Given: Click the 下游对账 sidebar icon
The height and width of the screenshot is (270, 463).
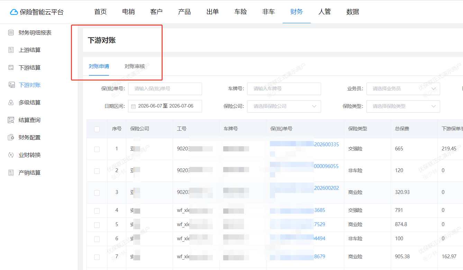Looking at the screenshot, I should pyautogui.click(x=11, y=85).
